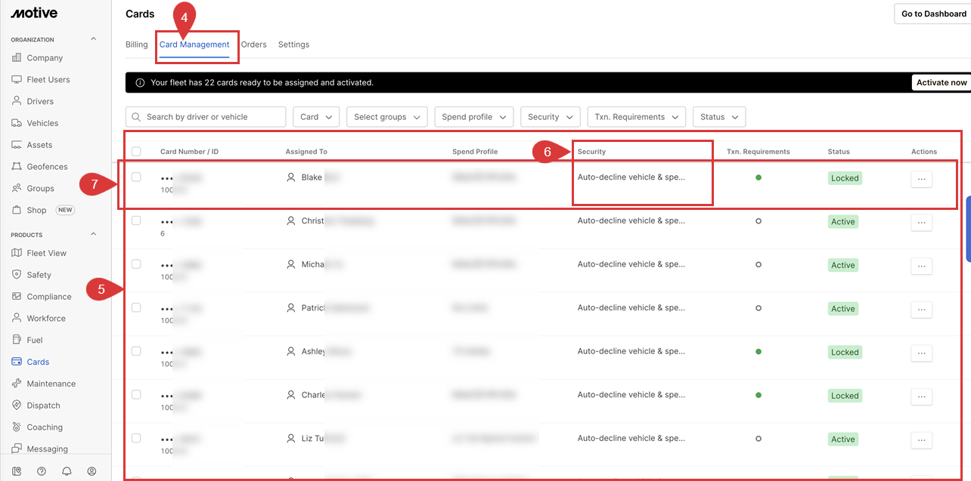Click the Activate now button
Image resolution: width=971 pixels, height=481 pixels.
(x=941, y=82)
